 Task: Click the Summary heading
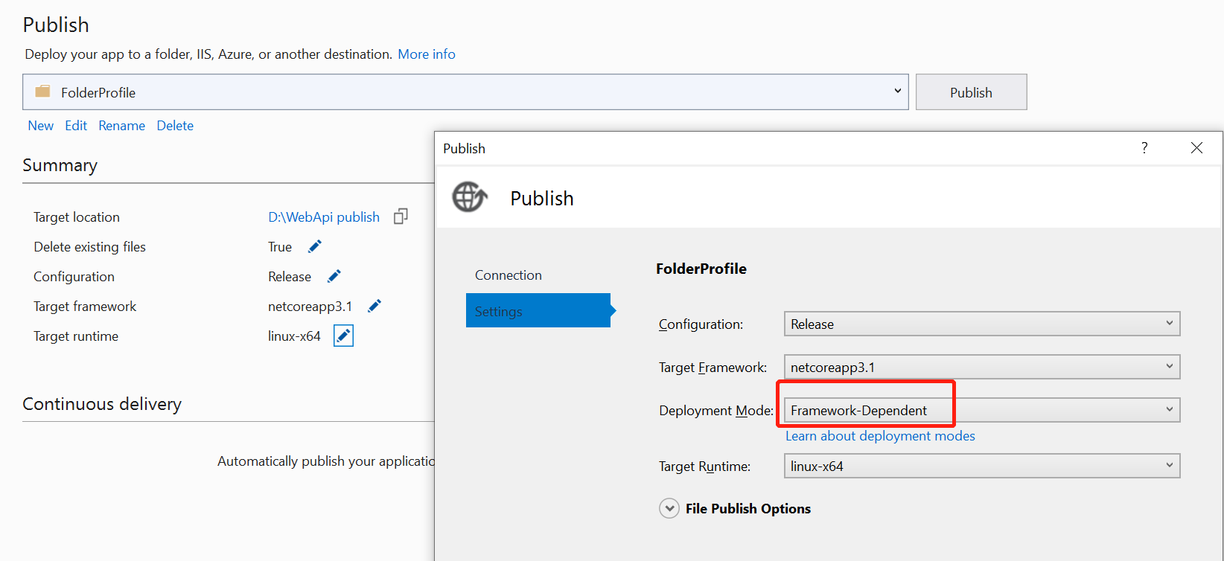[60, 165]
